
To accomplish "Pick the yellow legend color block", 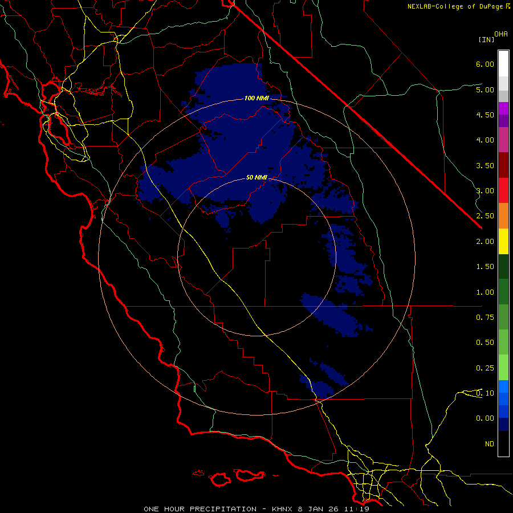I will coord(503,241).
